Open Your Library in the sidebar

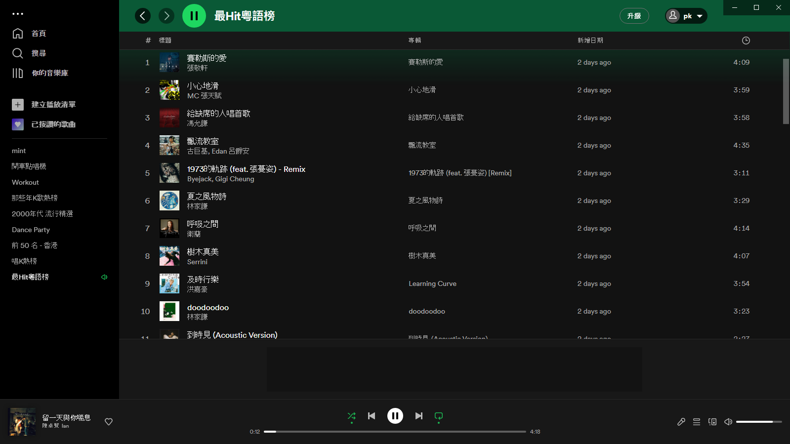point(40,73)
